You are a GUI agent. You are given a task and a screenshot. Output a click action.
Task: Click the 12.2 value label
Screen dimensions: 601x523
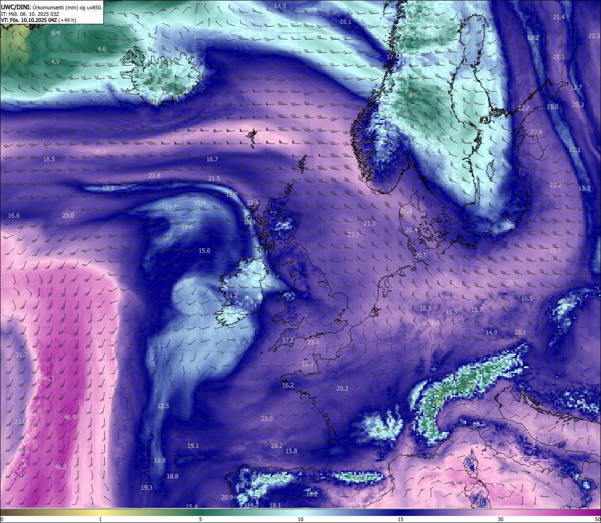(x=533, y=38)
